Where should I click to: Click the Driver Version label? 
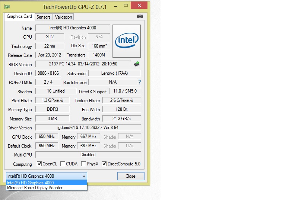tap(20, 128)
